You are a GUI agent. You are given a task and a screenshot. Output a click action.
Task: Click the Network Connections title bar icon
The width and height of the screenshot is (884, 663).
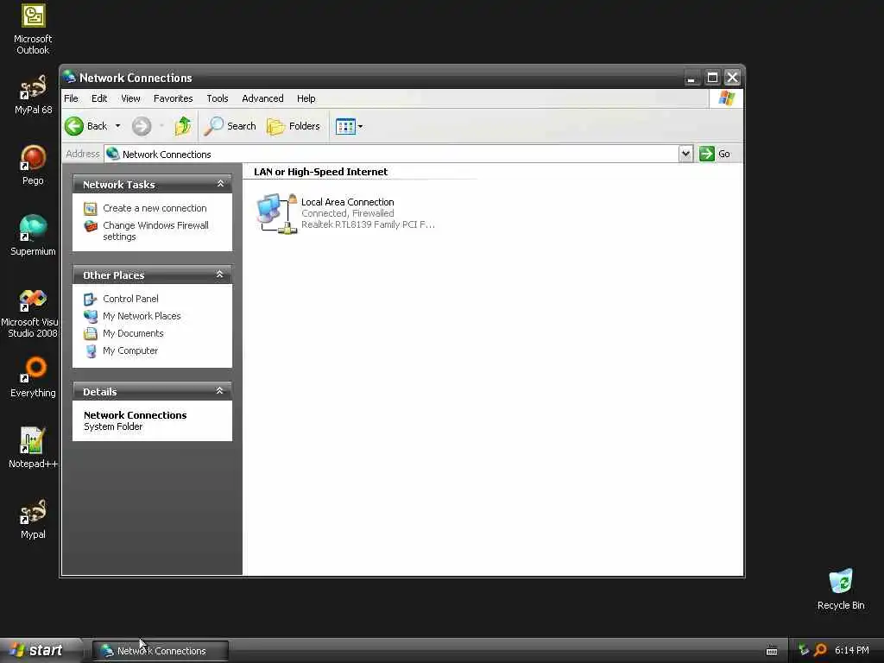point(69,77)
